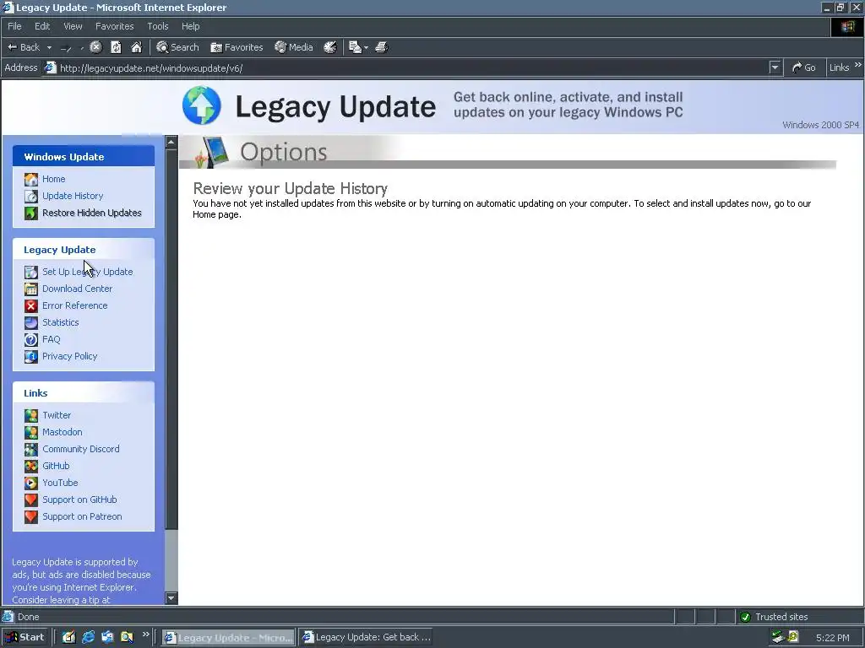
Task: Click the Trusted sites status indicator
Action: tap(774, 617)
